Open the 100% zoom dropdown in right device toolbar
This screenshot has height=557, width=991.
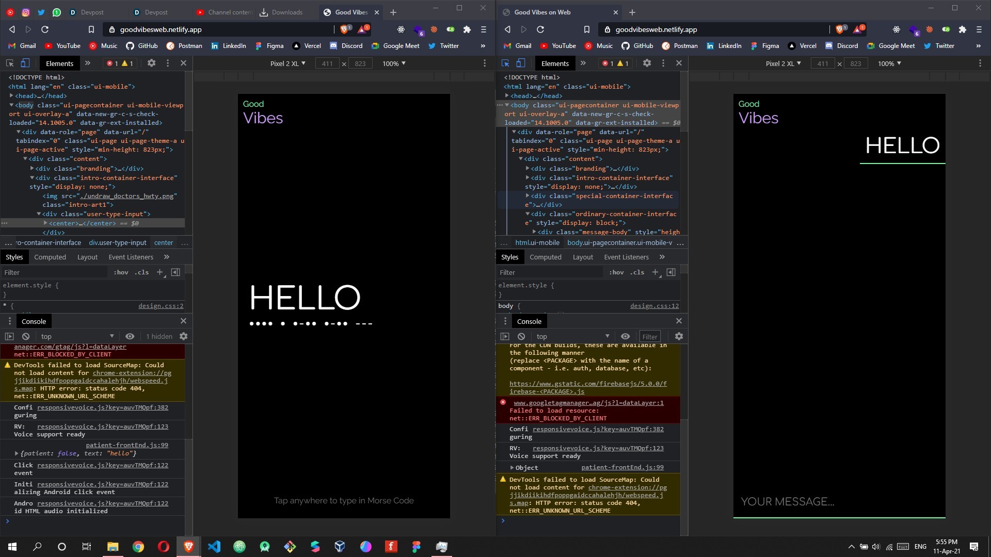click(x=889, y=63)
